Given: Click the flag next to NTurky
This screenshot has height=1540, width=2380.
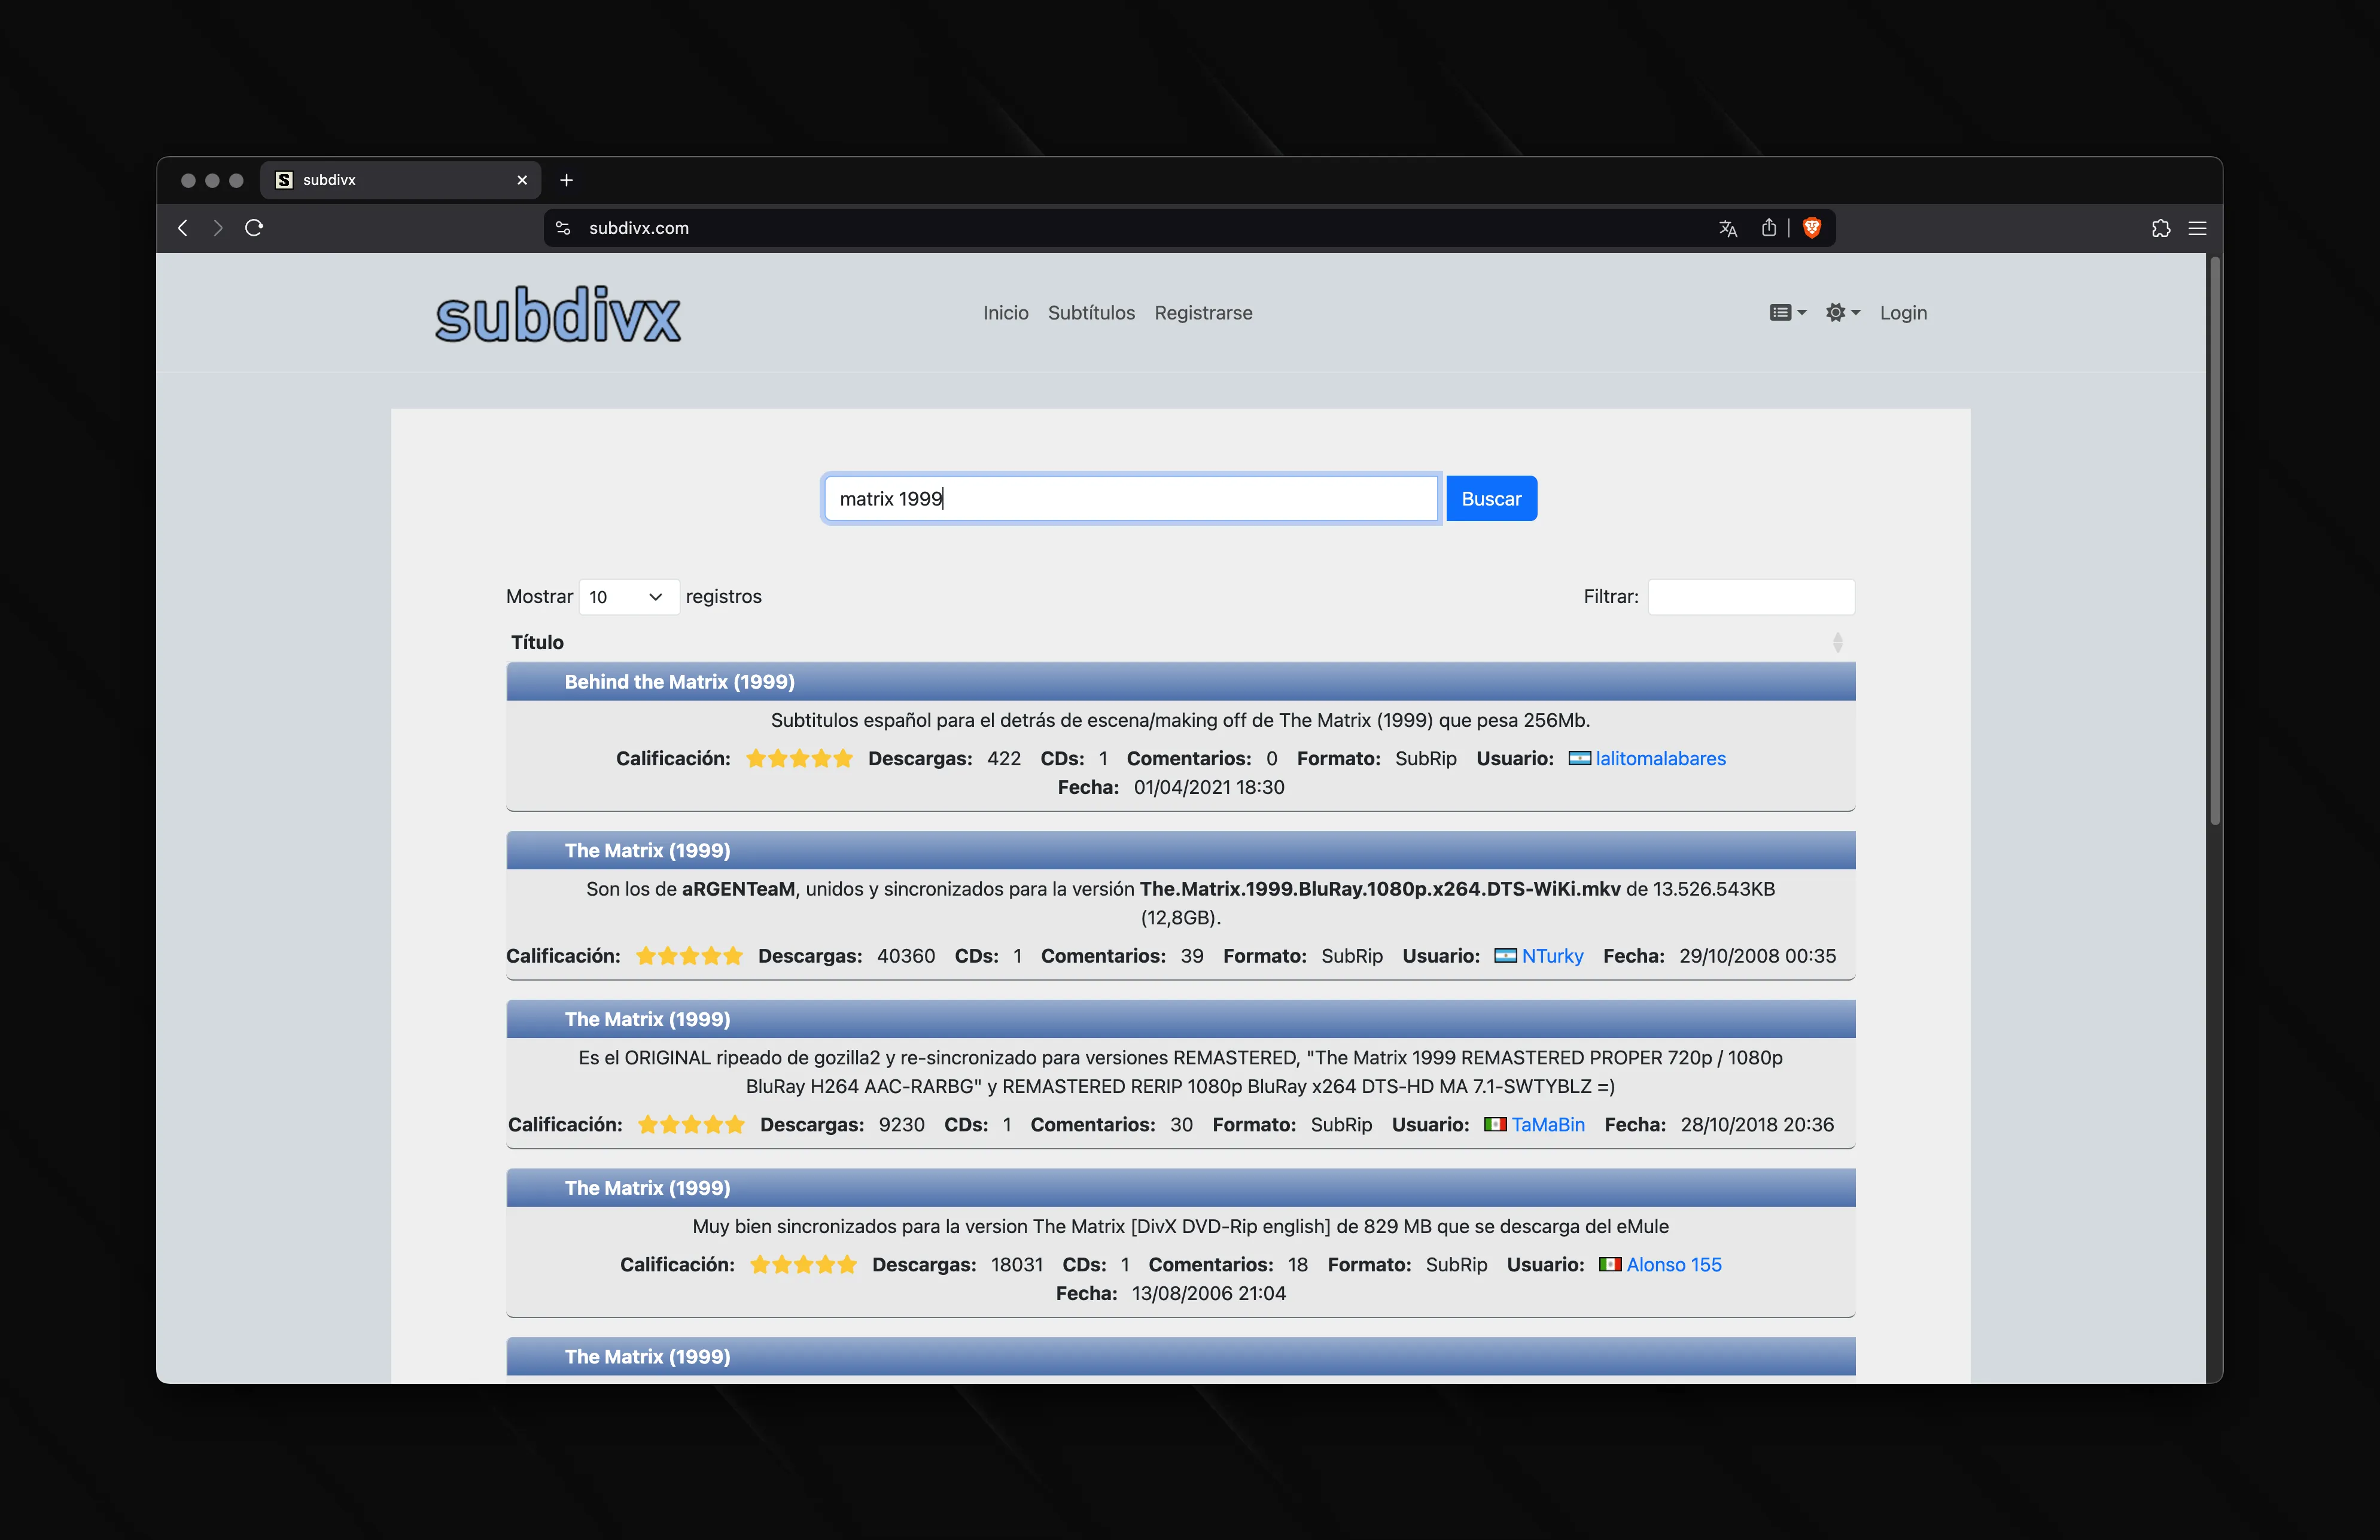Looking at the screenshot, I should (x=1505, y=955).
